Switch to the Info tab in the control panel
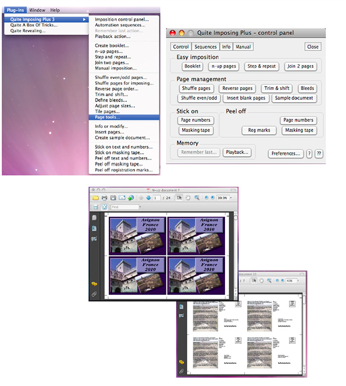 pyautogui.click(x=226, y=47)
